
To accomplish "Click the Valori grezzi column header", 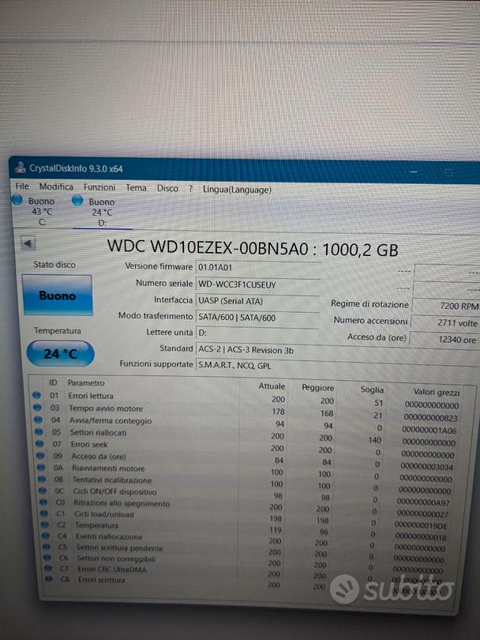I will click(x=435, y=391).
